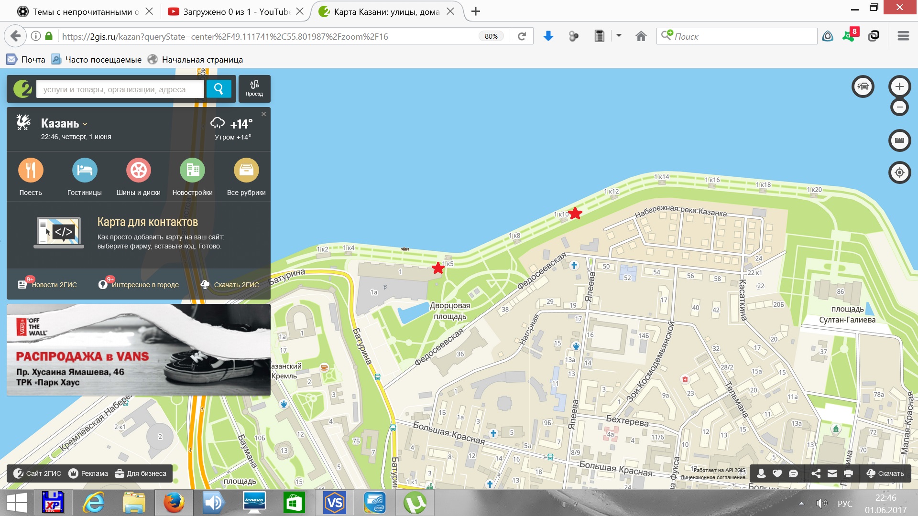Click the map zoom in plus button
Image resolution: width=918 pixels, height=516 pixels.
pyautogui.click(x=899, y=86)
